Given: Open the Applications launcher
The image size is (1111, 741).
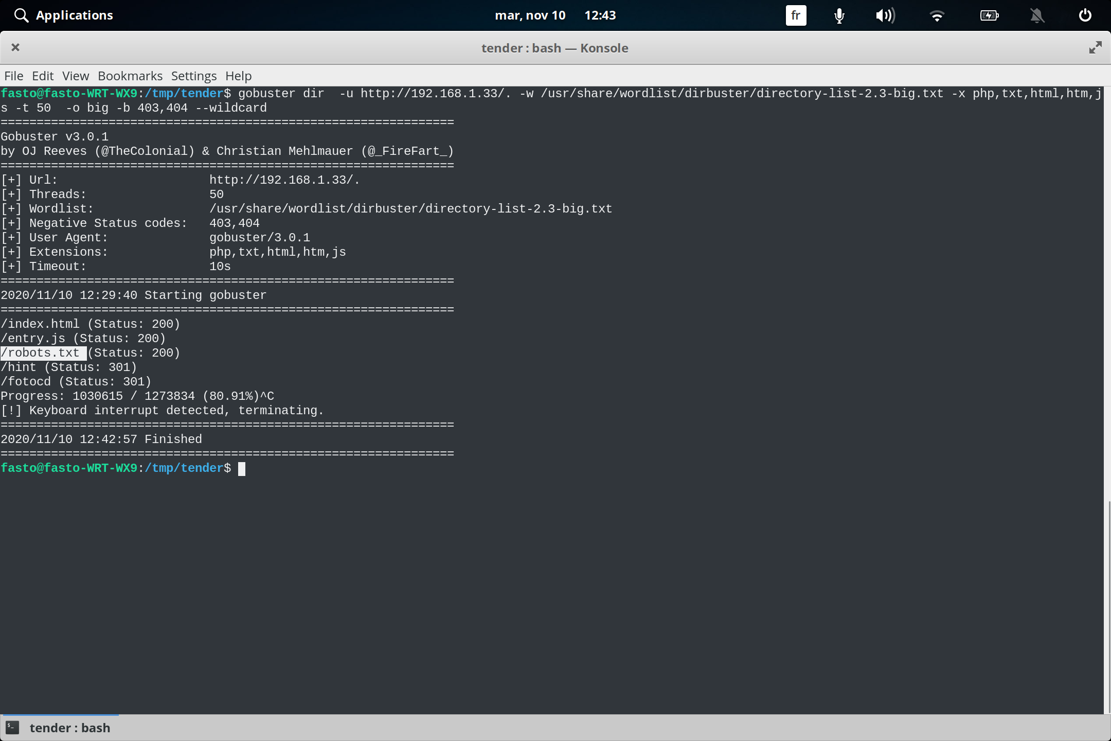Looking at the screenshot, I should pyautogui.click(x=63, y=15).
